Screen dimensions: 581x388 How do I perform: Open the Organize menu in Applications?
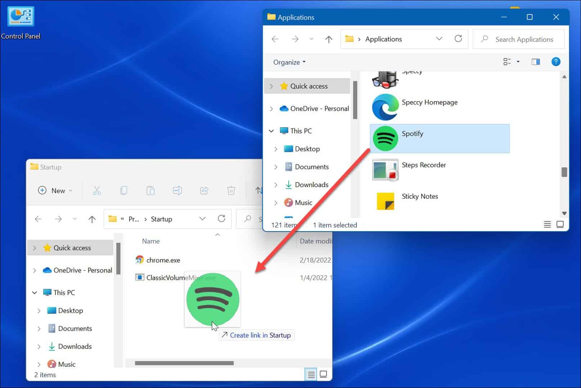pos(289,62)
